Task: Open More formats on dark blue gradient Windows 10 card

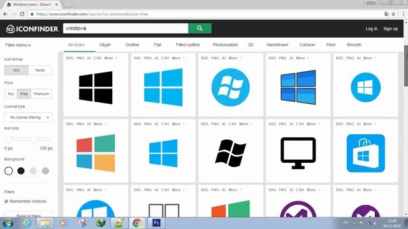Action: 302,58
